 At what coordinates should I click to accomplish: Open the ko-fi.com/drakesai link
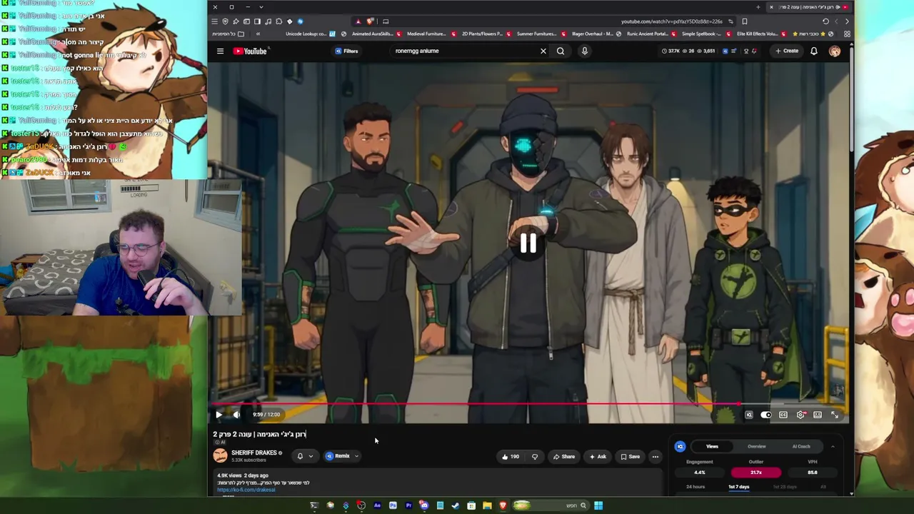tap(246, 490)
